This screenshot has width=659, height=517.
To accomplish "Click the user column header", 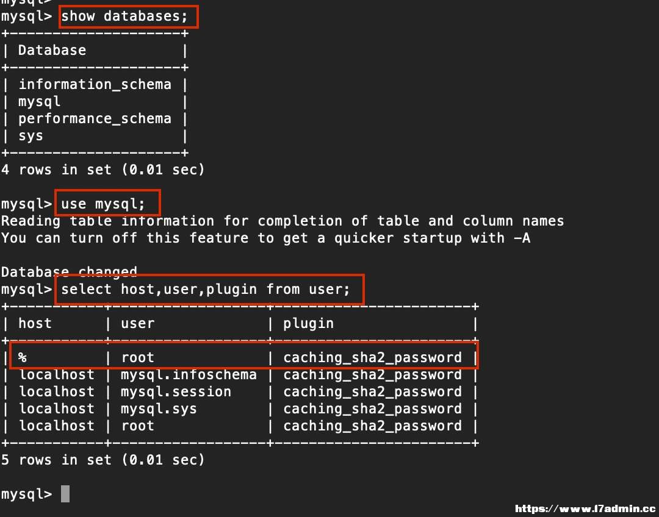I will coord(138,323).
